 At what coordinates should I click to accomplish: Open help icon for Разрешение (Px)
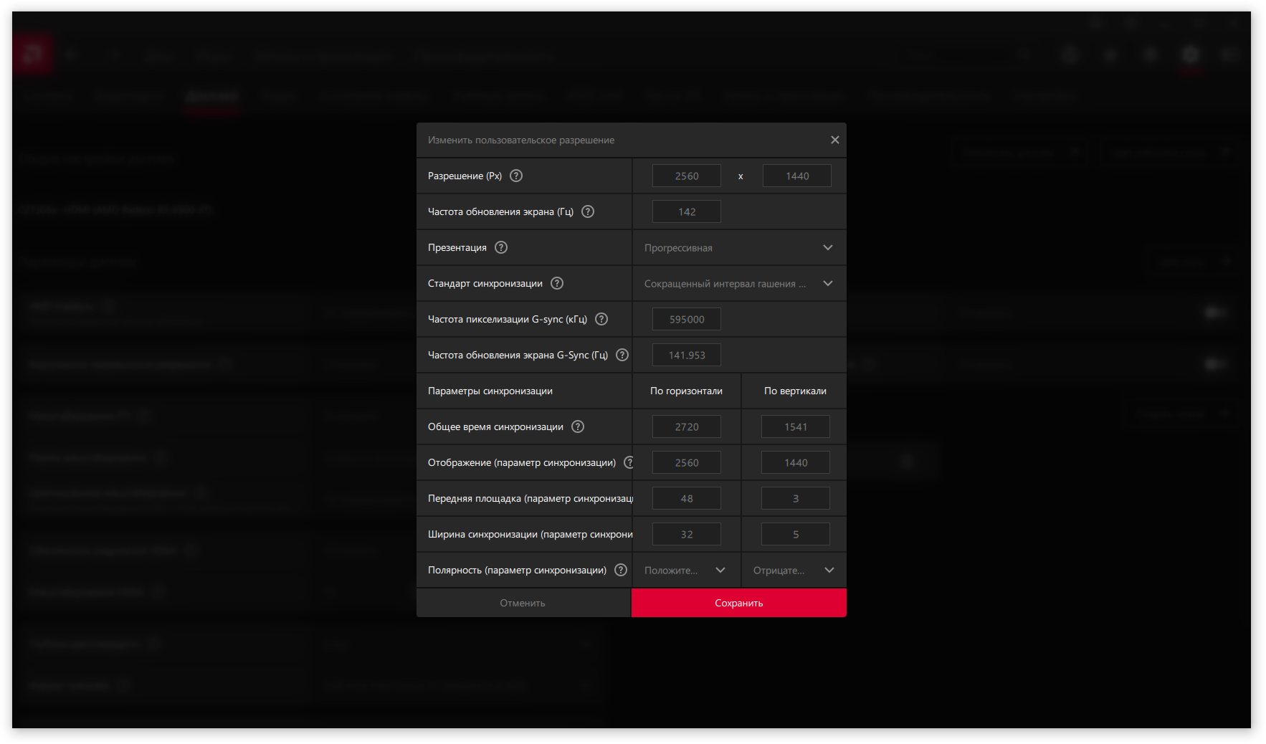[x=516, y=176]
